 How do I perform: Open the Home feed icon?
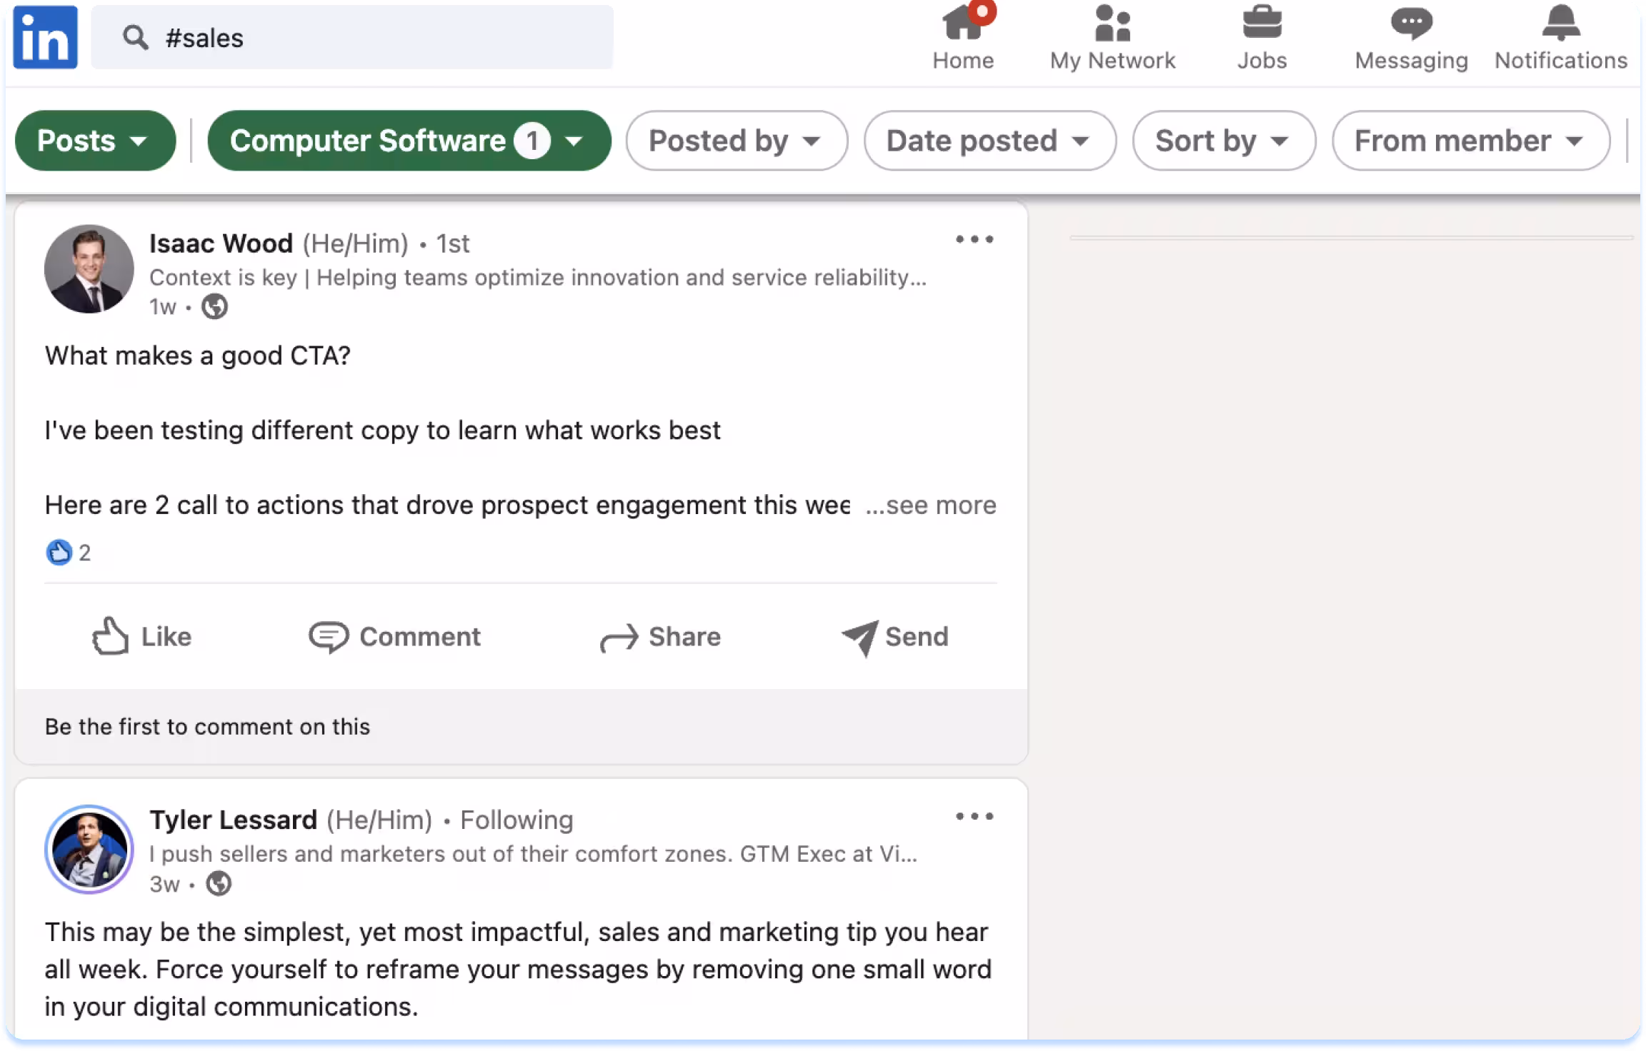(962, 24)
